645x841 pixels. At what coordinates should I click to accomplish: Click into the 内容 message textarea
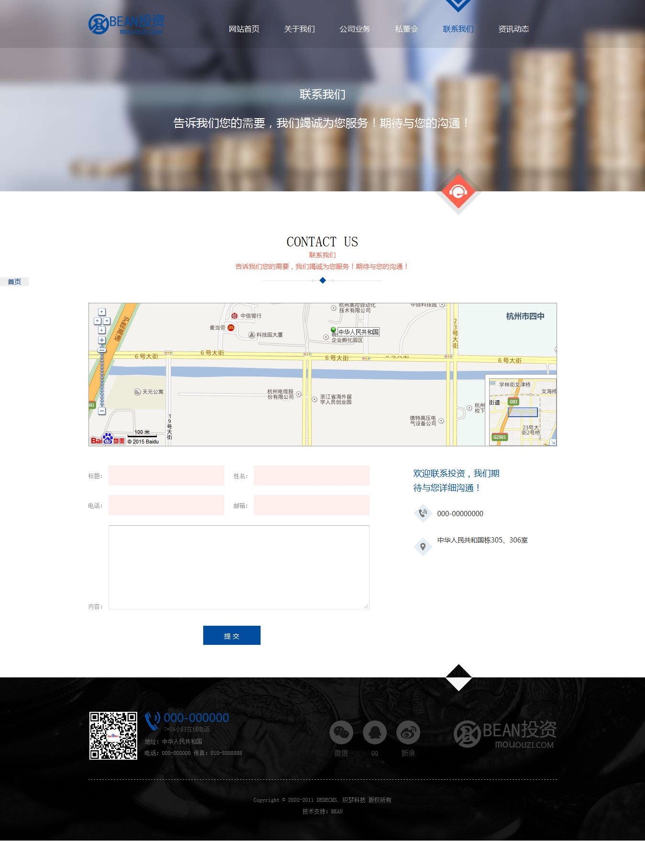tap(239, 567)
